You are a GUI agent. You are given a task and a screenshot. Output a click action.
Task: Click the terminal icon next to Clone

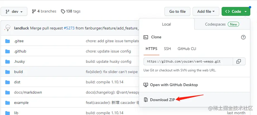point(146,37)
